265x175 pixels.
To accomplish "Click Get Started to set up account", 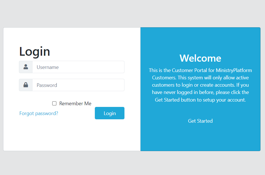I will point(200,121).
